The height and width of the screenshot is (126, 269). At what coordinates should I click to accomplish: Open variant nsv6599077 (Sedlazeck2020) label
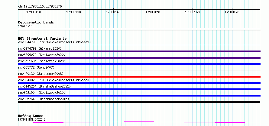[x=42, y=55]
